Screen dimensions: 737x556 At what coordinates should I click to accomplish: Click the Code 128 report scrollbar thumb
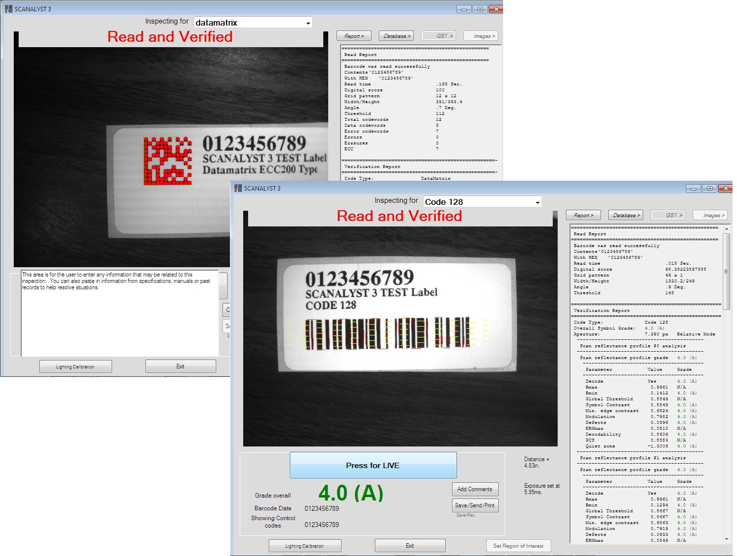[727, 271]
